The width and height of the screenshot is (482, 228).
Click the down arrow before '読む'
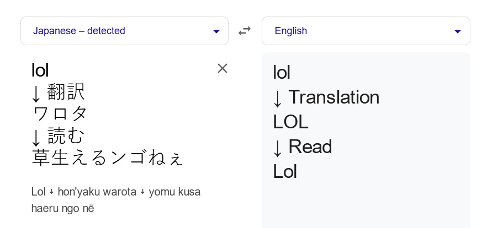36,137
